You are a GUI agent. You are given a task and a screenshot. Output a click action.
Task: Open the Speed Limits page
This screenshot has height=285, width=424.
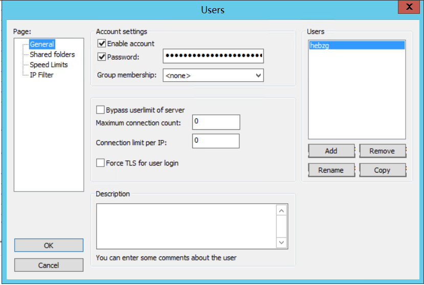49,65
